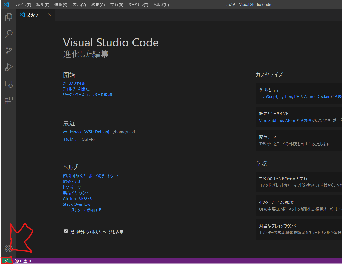Open the ファイル(F) menu
The height and width of the screenshot is (265, 342).
[x=23, y=5]
